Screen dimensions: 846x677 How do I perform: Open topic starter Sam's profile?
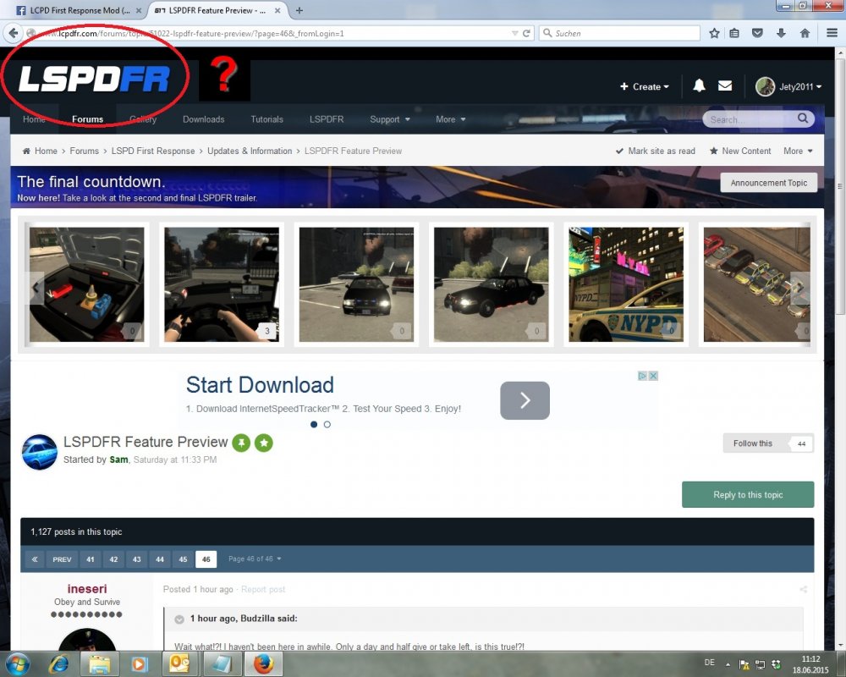tap(118, 460)
